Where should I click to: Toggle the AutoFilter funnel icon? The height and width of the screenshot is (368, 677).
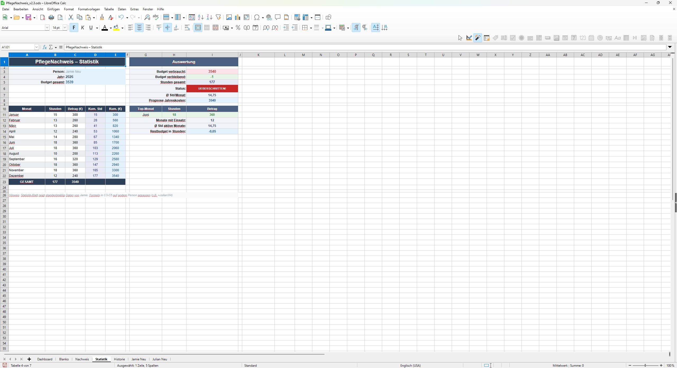tap(218, 17)
